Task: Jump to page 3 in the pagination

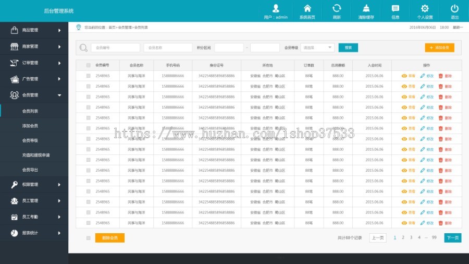Action: (x=411, y=237)
